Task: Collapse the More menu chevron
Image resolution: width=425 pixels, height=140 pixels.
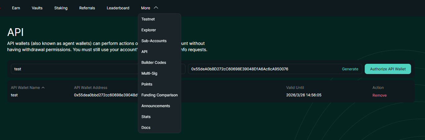Action: pyautogui.click(x=156, y=8)
